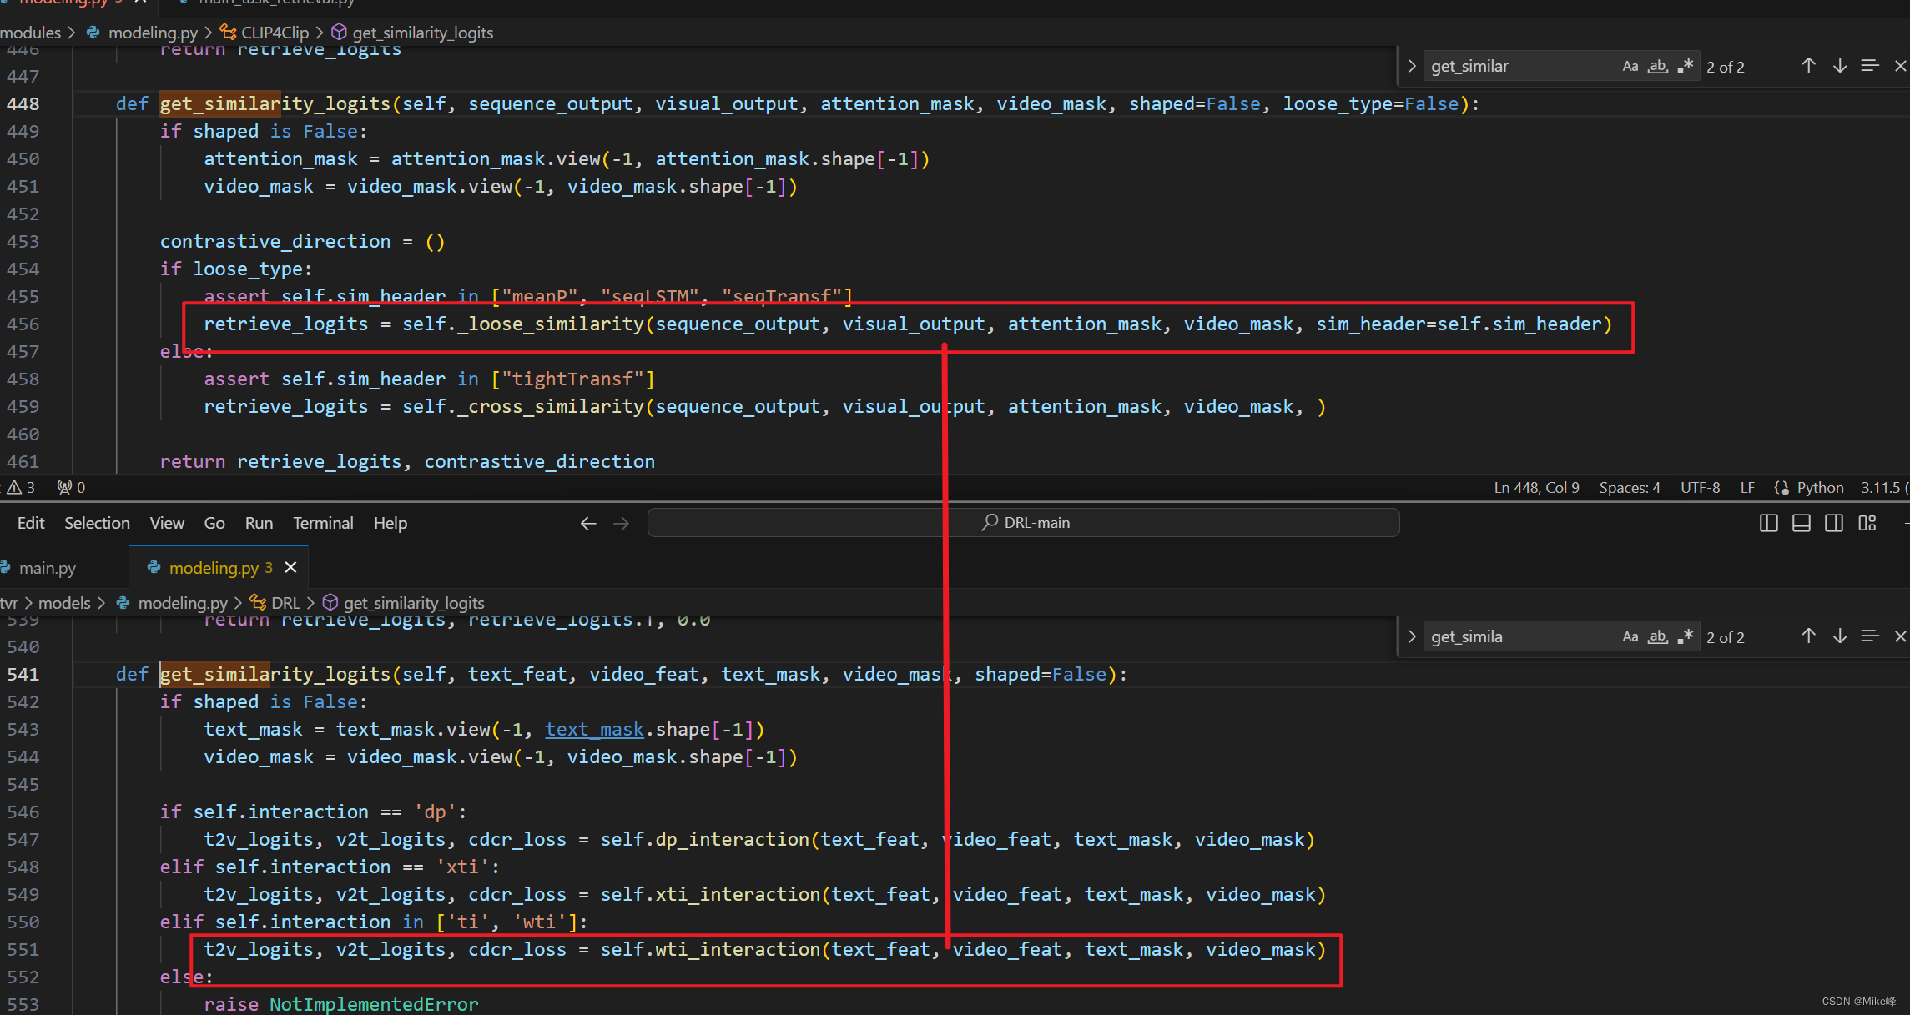Open the Terminal menu
Screen dimensions: 1910x1015
click(323, 523)
